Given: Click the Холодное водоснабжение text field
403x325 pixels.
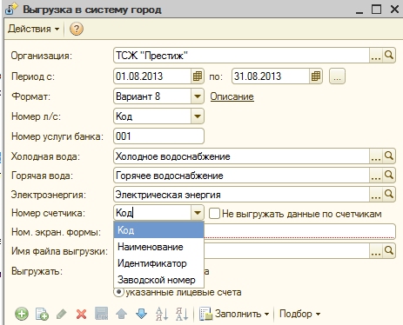Looking at the screenshot, I should pyautogui.click(x=241, y=156).
